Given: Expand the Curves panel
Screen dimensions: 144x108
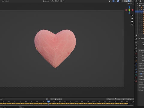Looking at the screenshot, I should pyautogui.click(x=141, y=68).
